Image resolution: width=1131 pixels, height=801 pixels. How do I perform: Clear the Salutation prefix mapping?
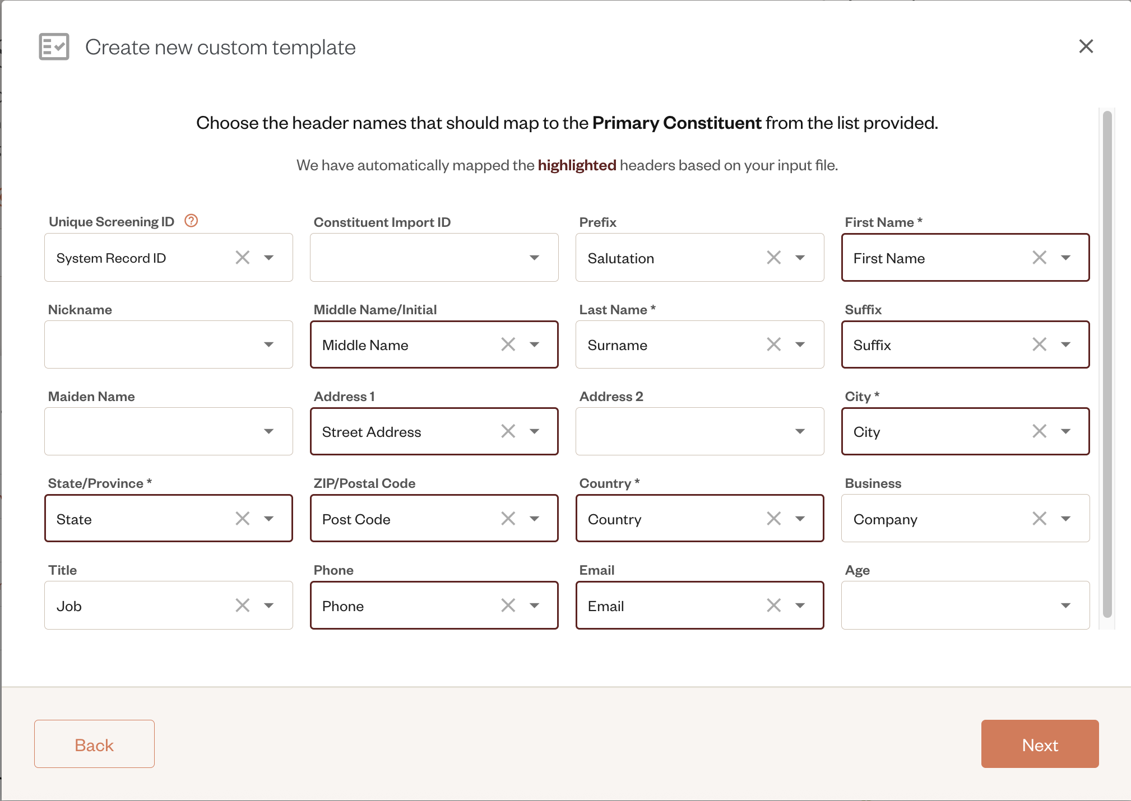pos(774,258)
